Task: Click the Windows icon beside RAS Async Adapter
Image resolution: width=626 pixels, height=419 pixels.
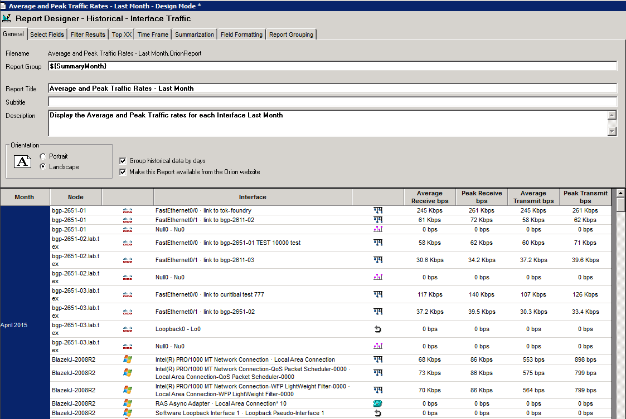Action: [128, 403]
